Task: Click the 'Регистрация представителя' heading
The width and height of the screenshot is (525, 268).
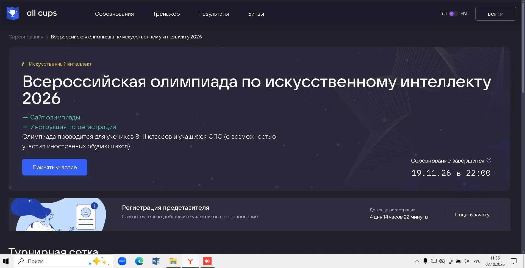Action: tap(165, 208)
